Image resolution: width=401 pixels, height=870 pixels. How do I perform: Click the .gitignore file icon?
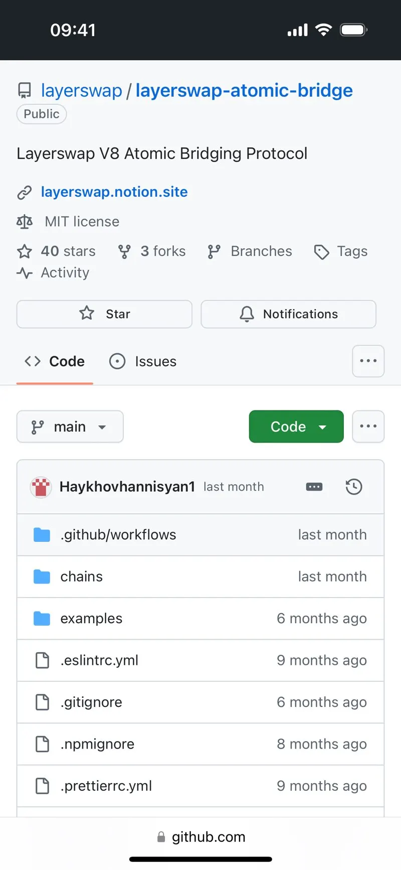(43, 702)
